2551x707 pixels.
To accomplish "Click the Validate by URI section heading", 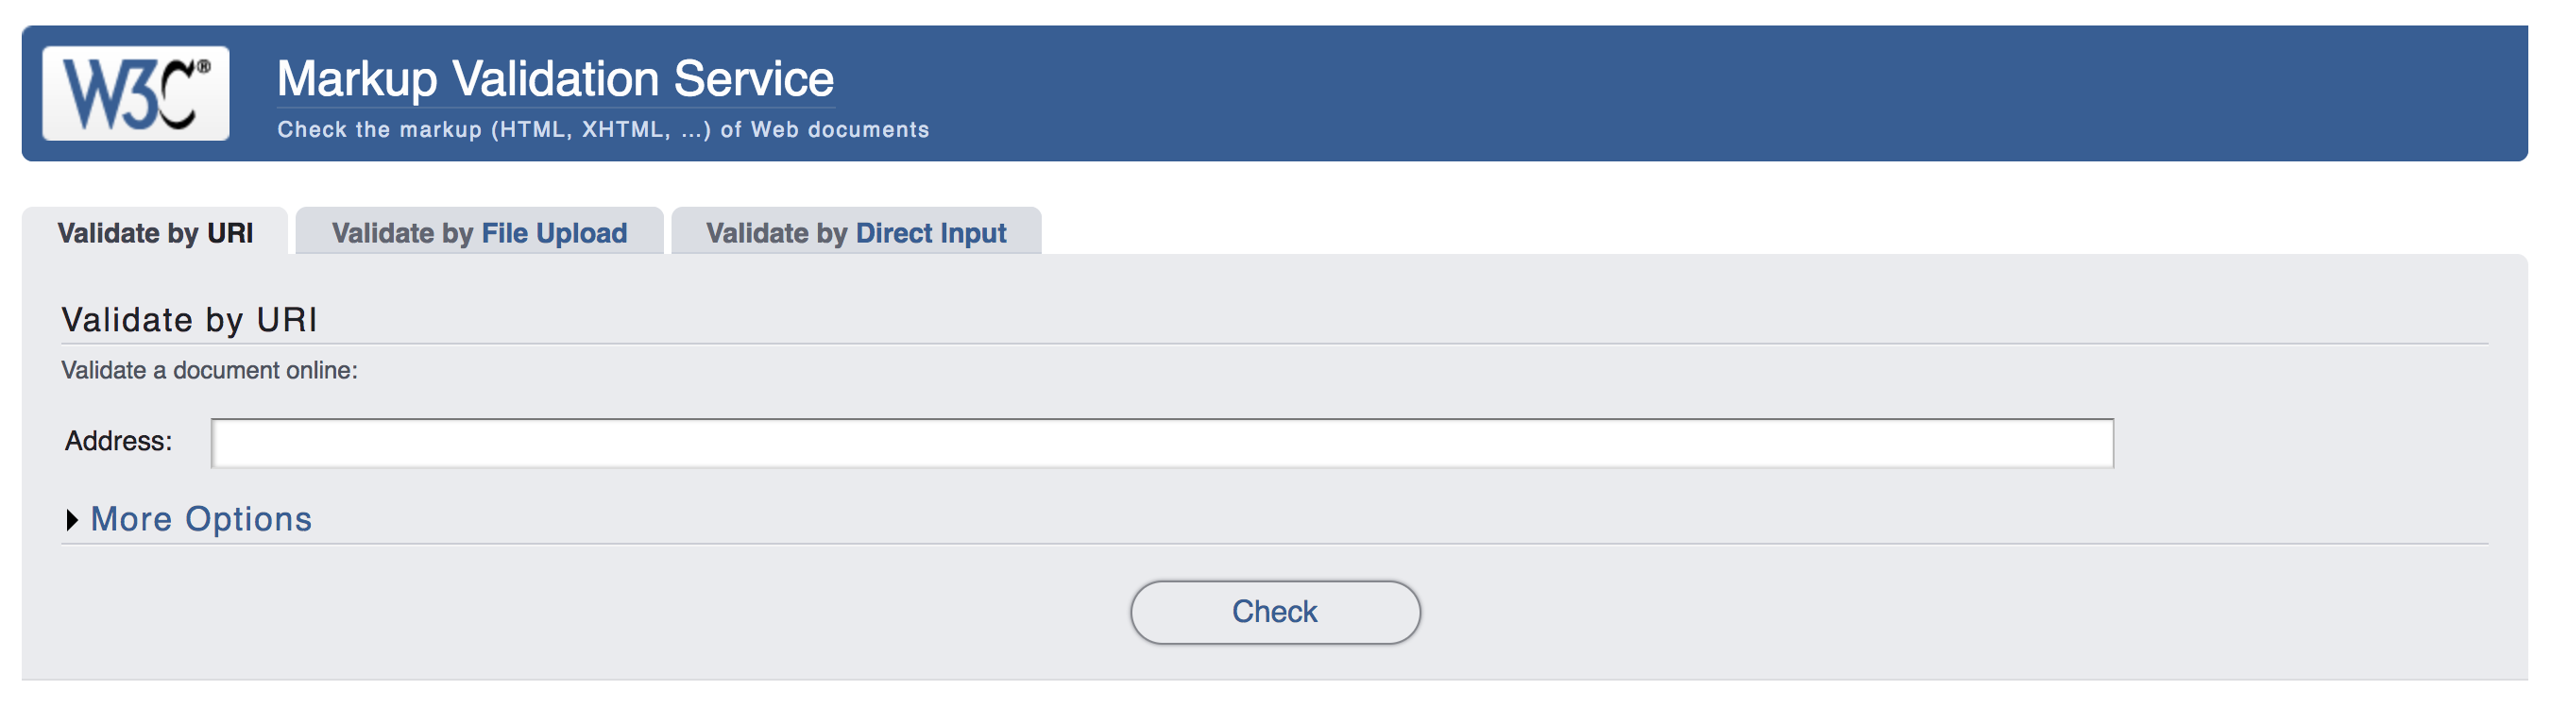I will click(x=189, y=320).
